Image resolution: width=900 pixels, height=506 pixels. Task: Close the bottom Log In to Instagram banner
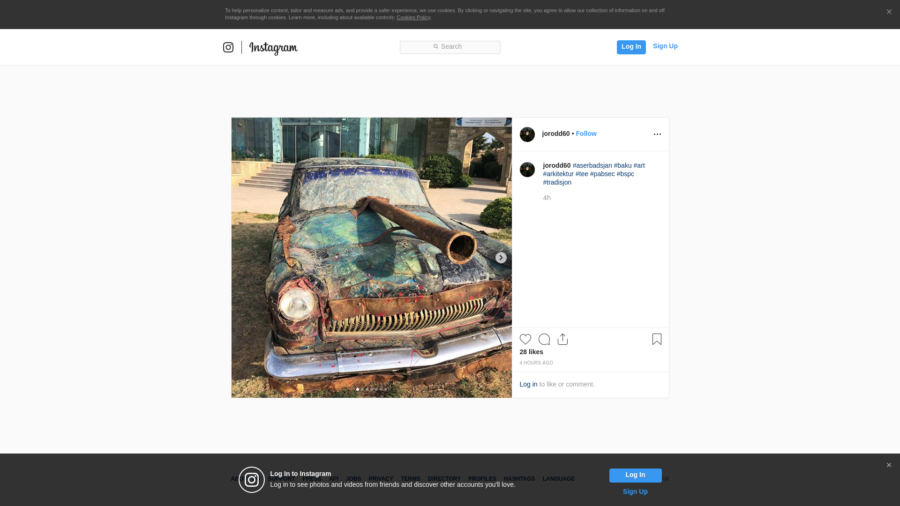[x=889, y=465]
